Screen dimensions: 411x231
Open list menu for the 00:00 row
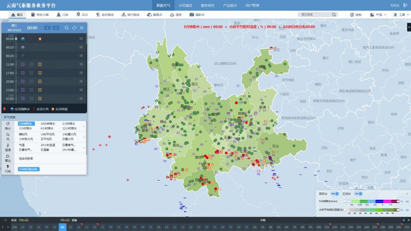coord(81,39)
